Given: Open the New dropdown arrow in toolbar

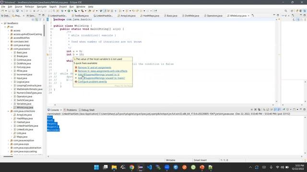Looking at the screenshot, I should pos(6,11).
